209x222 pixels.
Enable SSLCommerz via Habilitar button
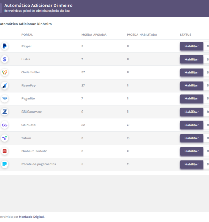pos(192,112)
